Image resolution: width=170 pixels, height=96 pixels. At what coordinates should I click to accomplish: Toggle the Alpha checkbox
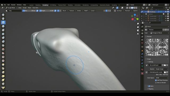tap(149, 86)
